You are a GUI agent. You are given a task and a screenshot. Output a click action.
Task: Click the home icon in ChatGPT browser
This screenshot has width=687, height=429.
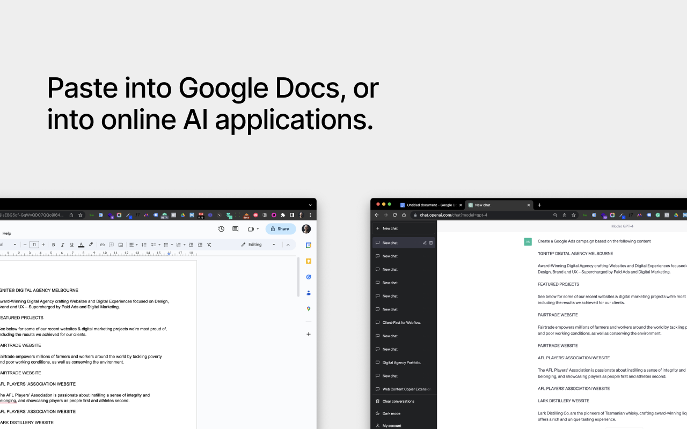tap(404, 215)
